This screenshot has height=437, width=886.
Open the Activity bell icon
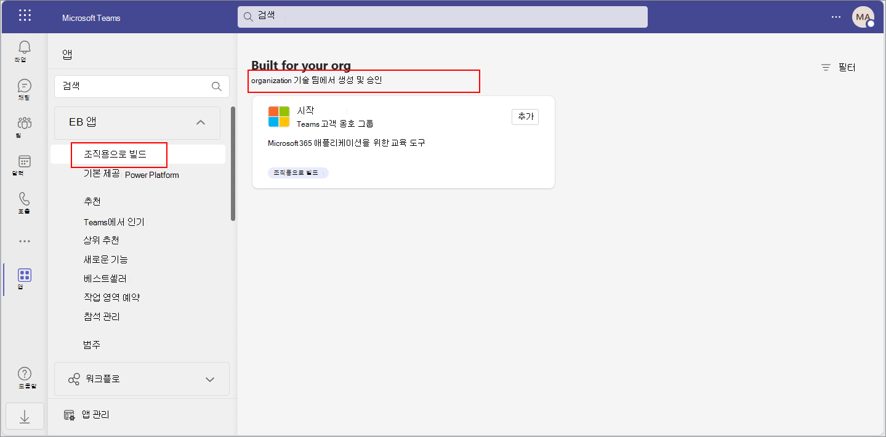pos(25,47)
